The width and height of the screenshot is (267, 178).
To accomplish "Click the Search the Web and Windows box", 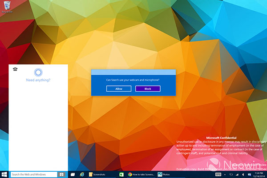I will tap(34, 174).
